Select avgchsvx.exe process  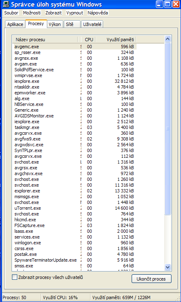(x=75, y=173)
